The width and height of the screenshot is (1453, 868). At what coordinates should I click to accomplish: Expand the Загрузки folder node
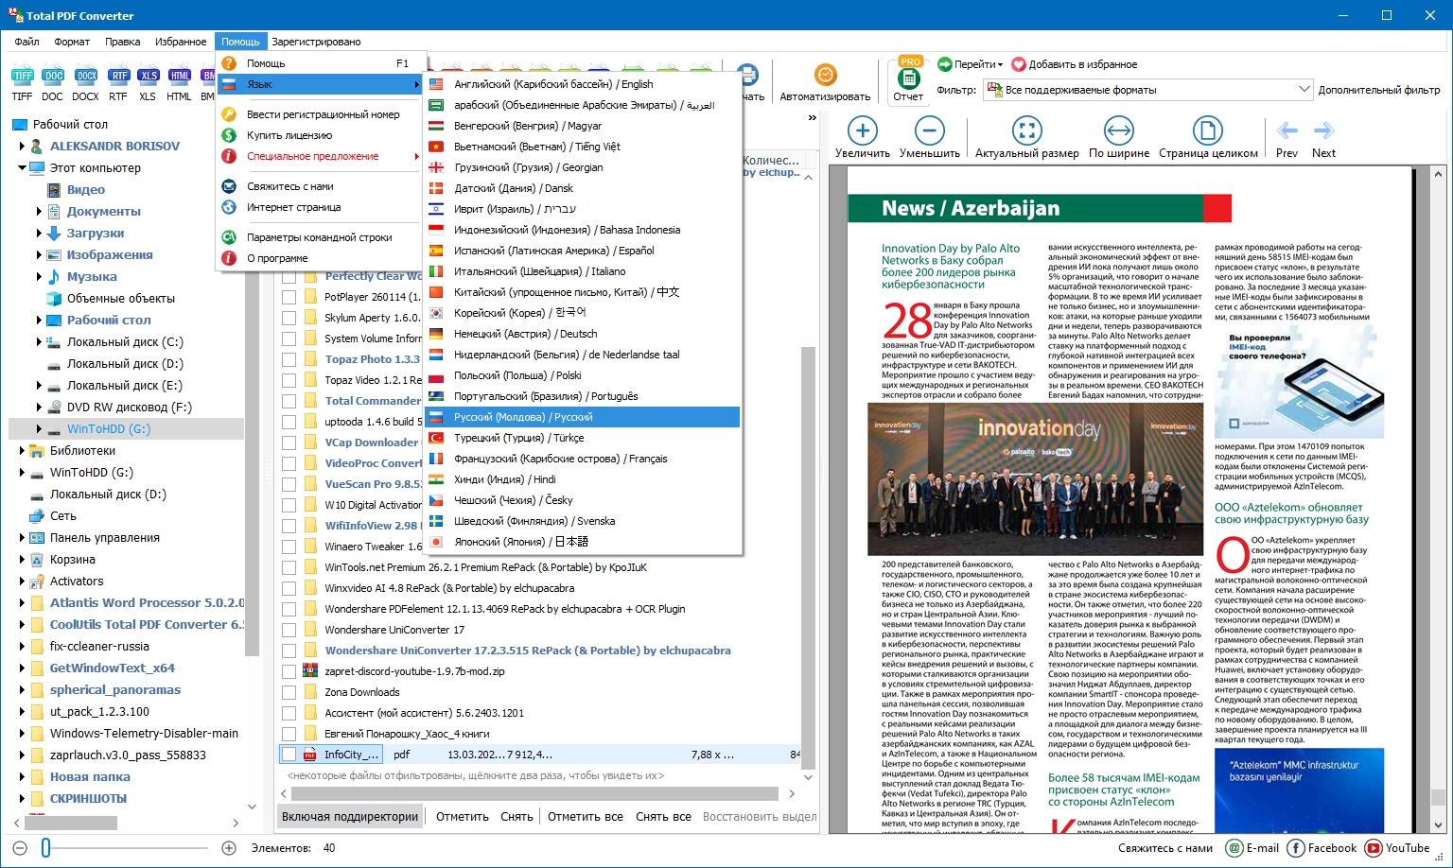click(39, 234)
